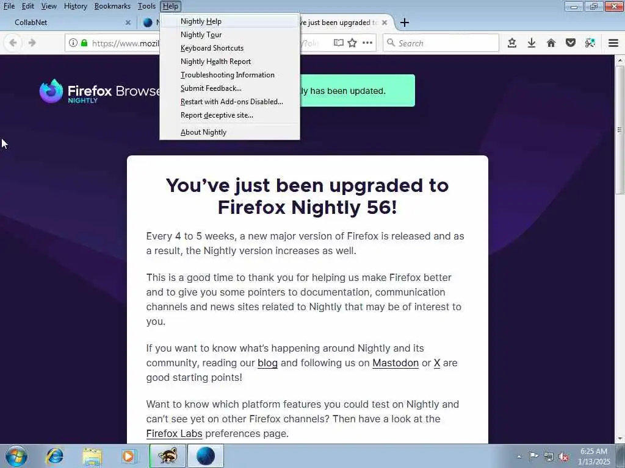625x468 pixels.
Task: Go to the home page icon
Action: click(551, 43)
